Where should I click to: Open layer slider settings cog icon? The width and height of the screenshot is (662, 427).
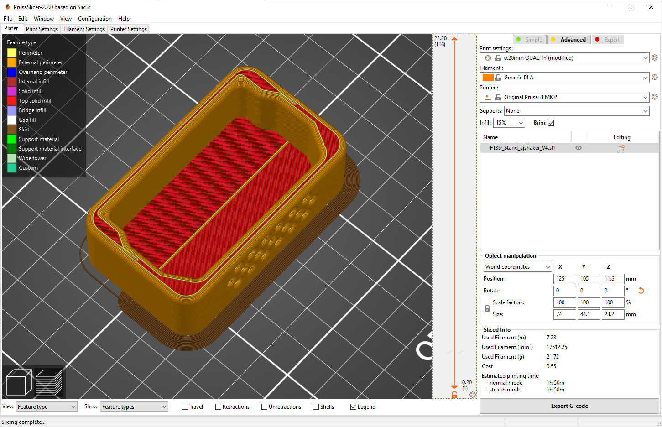pyautogui.click(x=473, y=395)
